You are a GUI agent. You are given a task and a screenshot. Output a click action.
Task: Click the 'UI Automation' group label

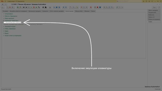pos(9,14)
